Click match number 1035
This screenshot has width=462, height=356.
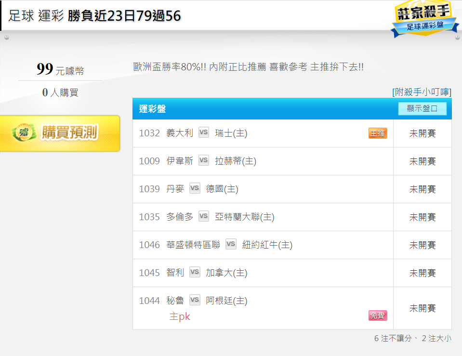(x=149, y=217)
